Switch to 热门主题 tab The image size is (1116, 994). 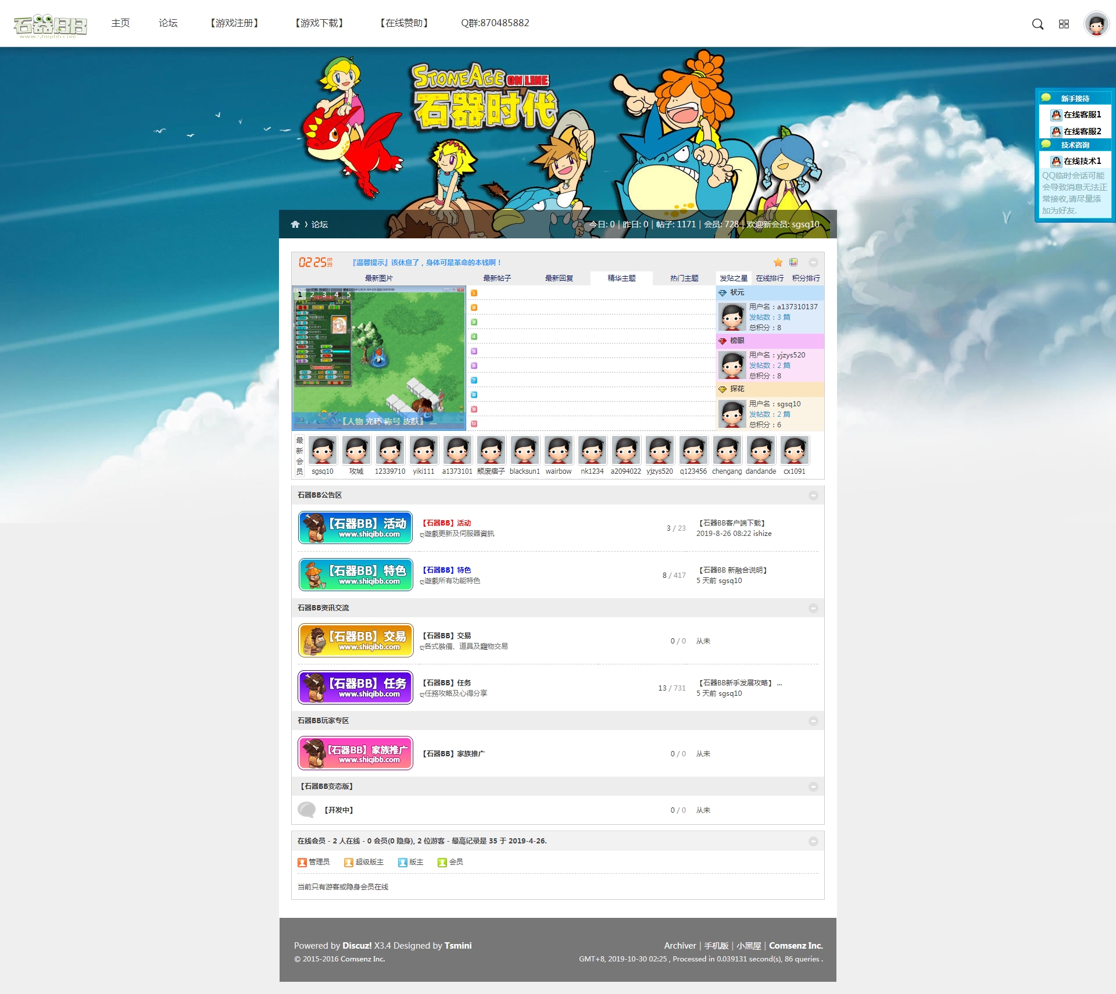coord(684,278)
